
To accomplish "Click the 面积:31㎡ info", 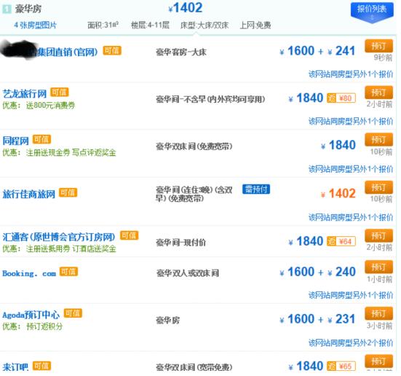I will tap(103, 25).
